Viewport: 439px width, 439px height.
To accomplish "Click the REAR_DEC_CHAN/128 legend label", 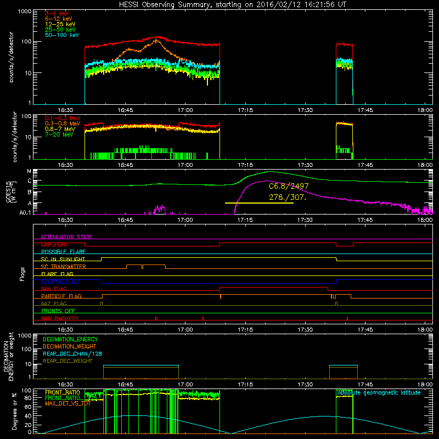I will (72, 353).
